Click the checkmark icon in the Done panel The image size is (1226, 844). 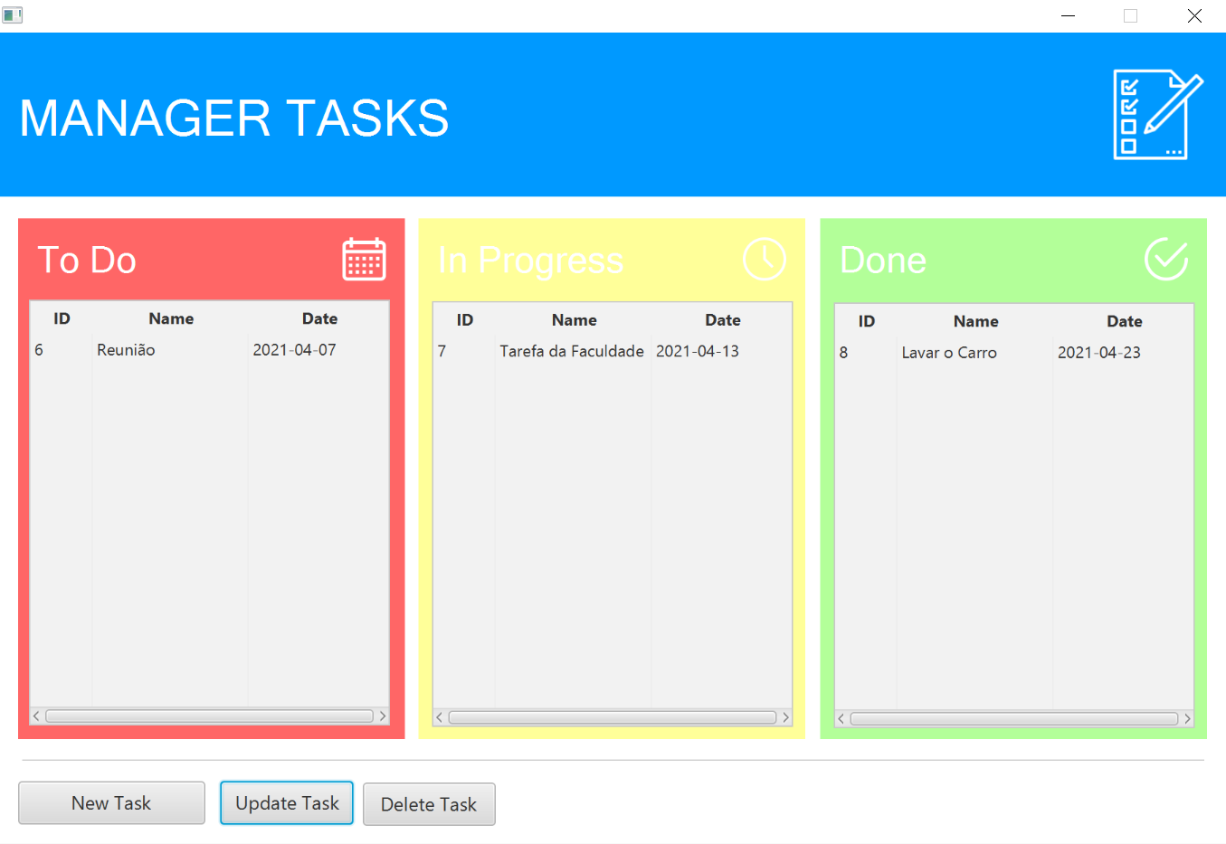[1166, 259]
